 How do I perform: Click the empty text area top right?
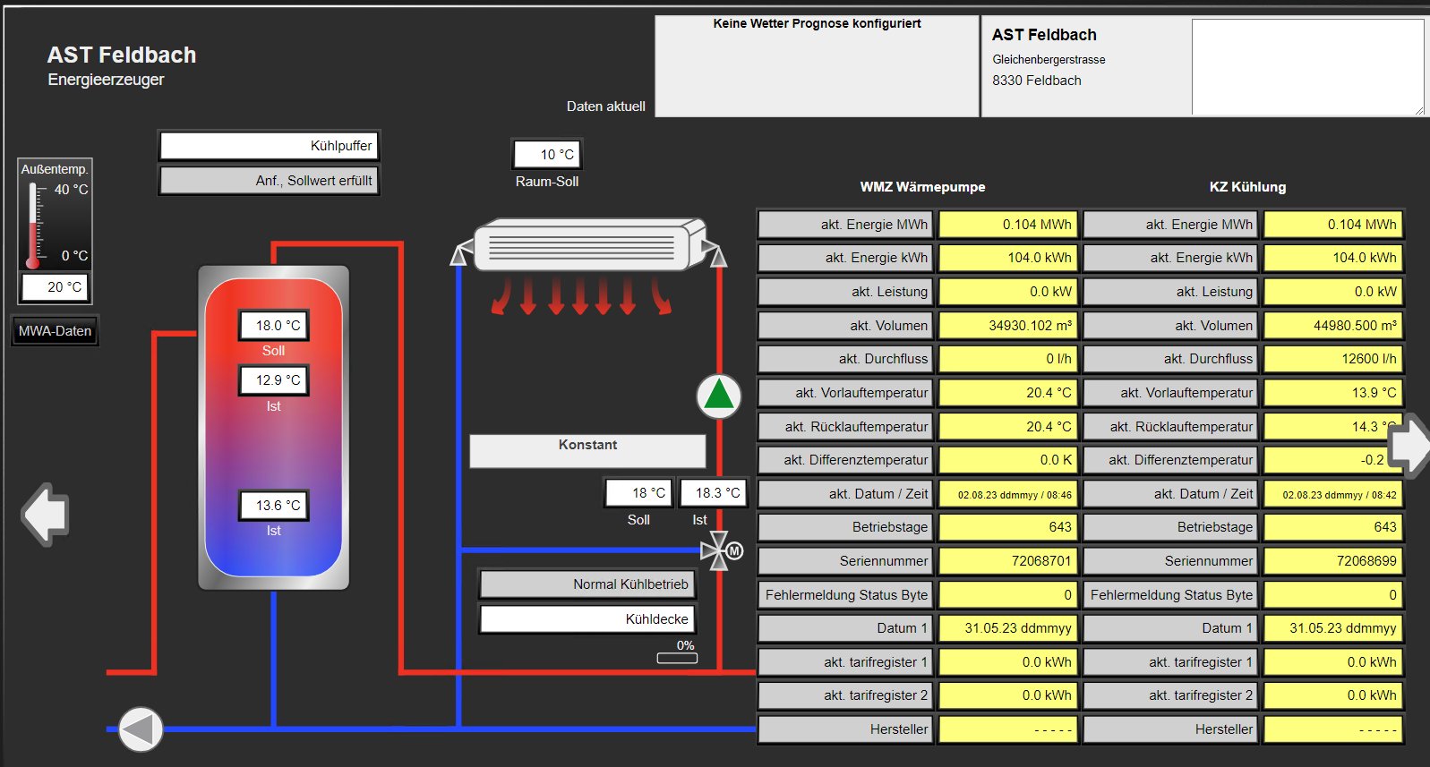coord(1306,67)
